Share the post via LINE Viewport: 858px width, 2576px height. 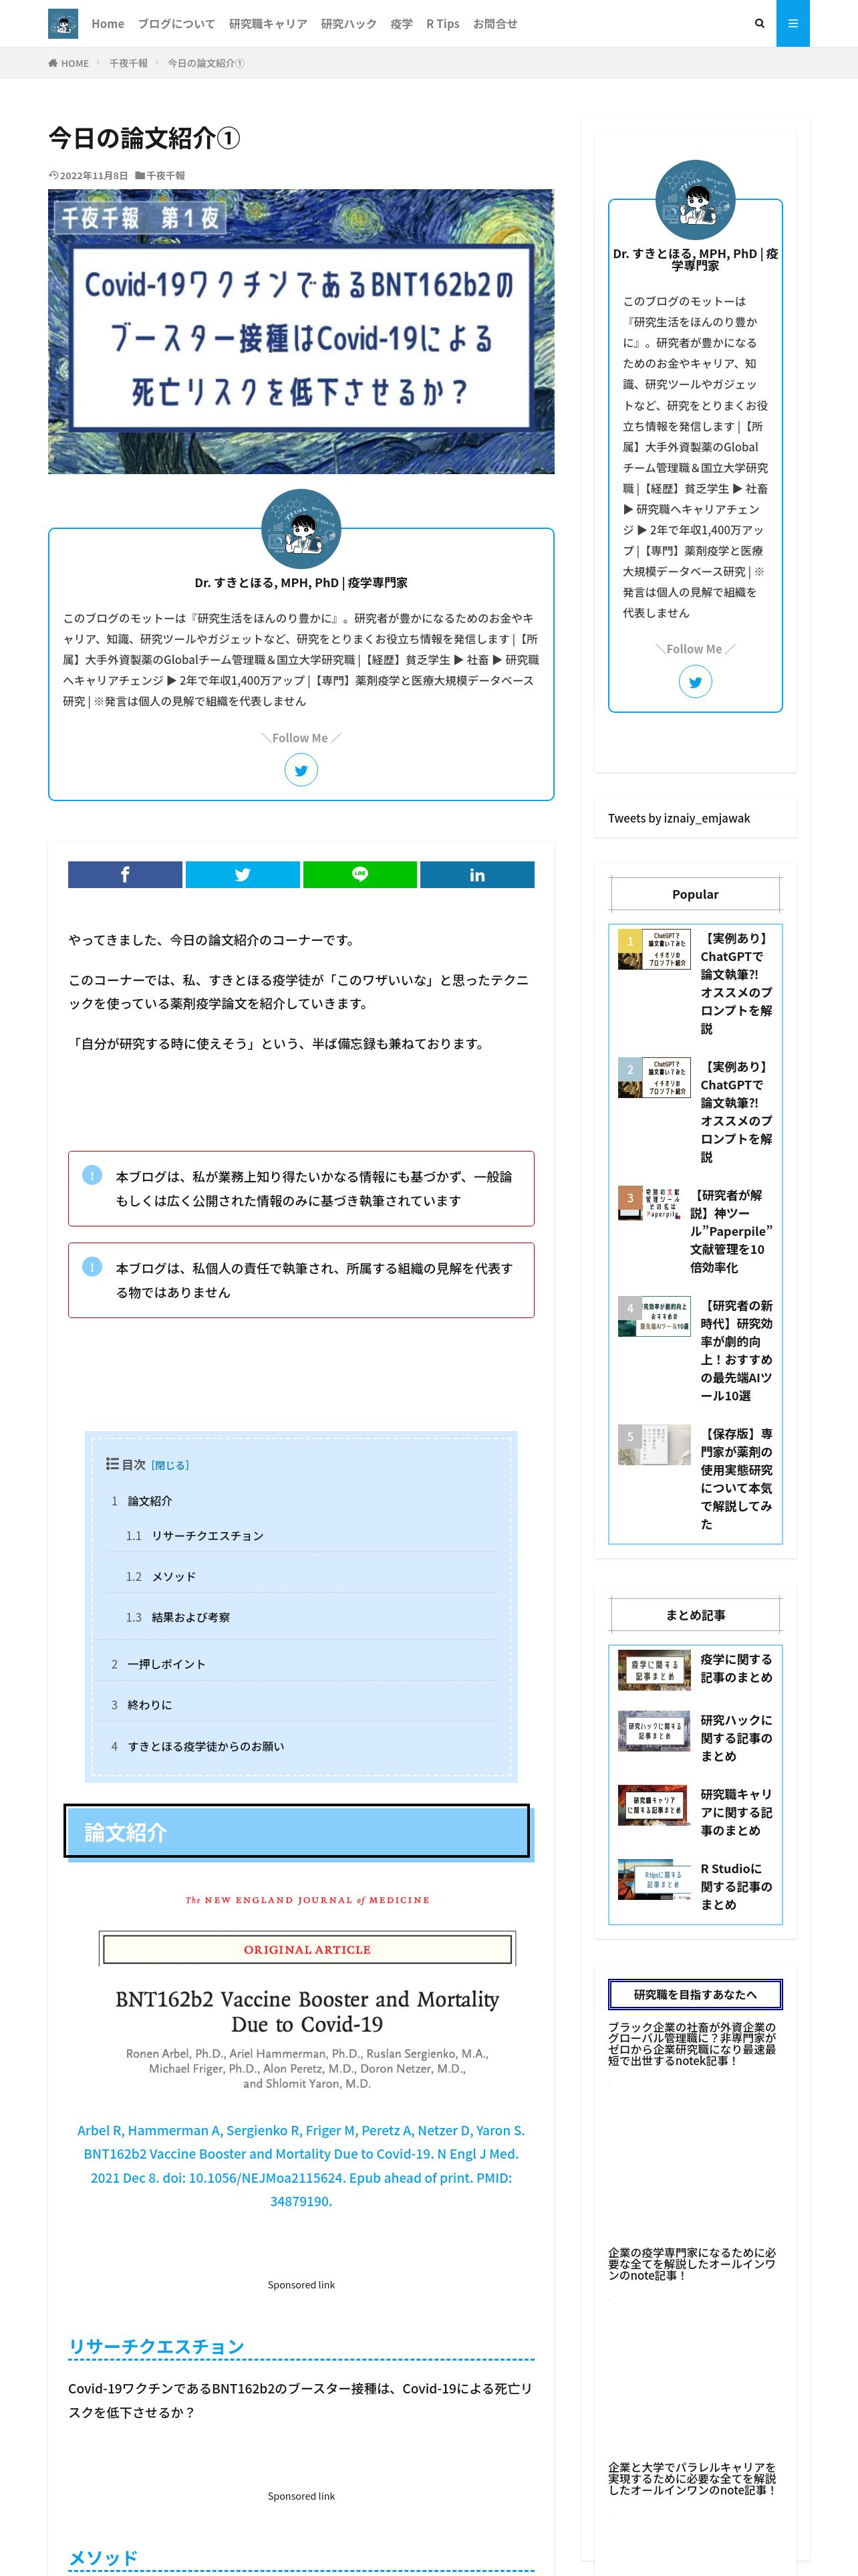pos(360,874)
